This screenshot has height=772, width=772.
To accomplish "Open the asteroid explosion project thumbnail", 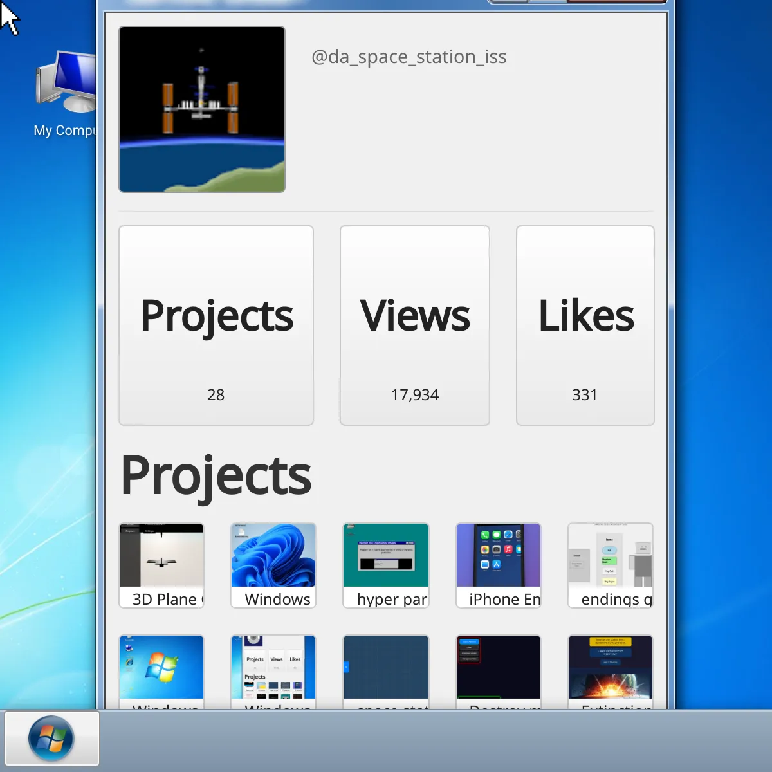I will (x=611, y=672).
